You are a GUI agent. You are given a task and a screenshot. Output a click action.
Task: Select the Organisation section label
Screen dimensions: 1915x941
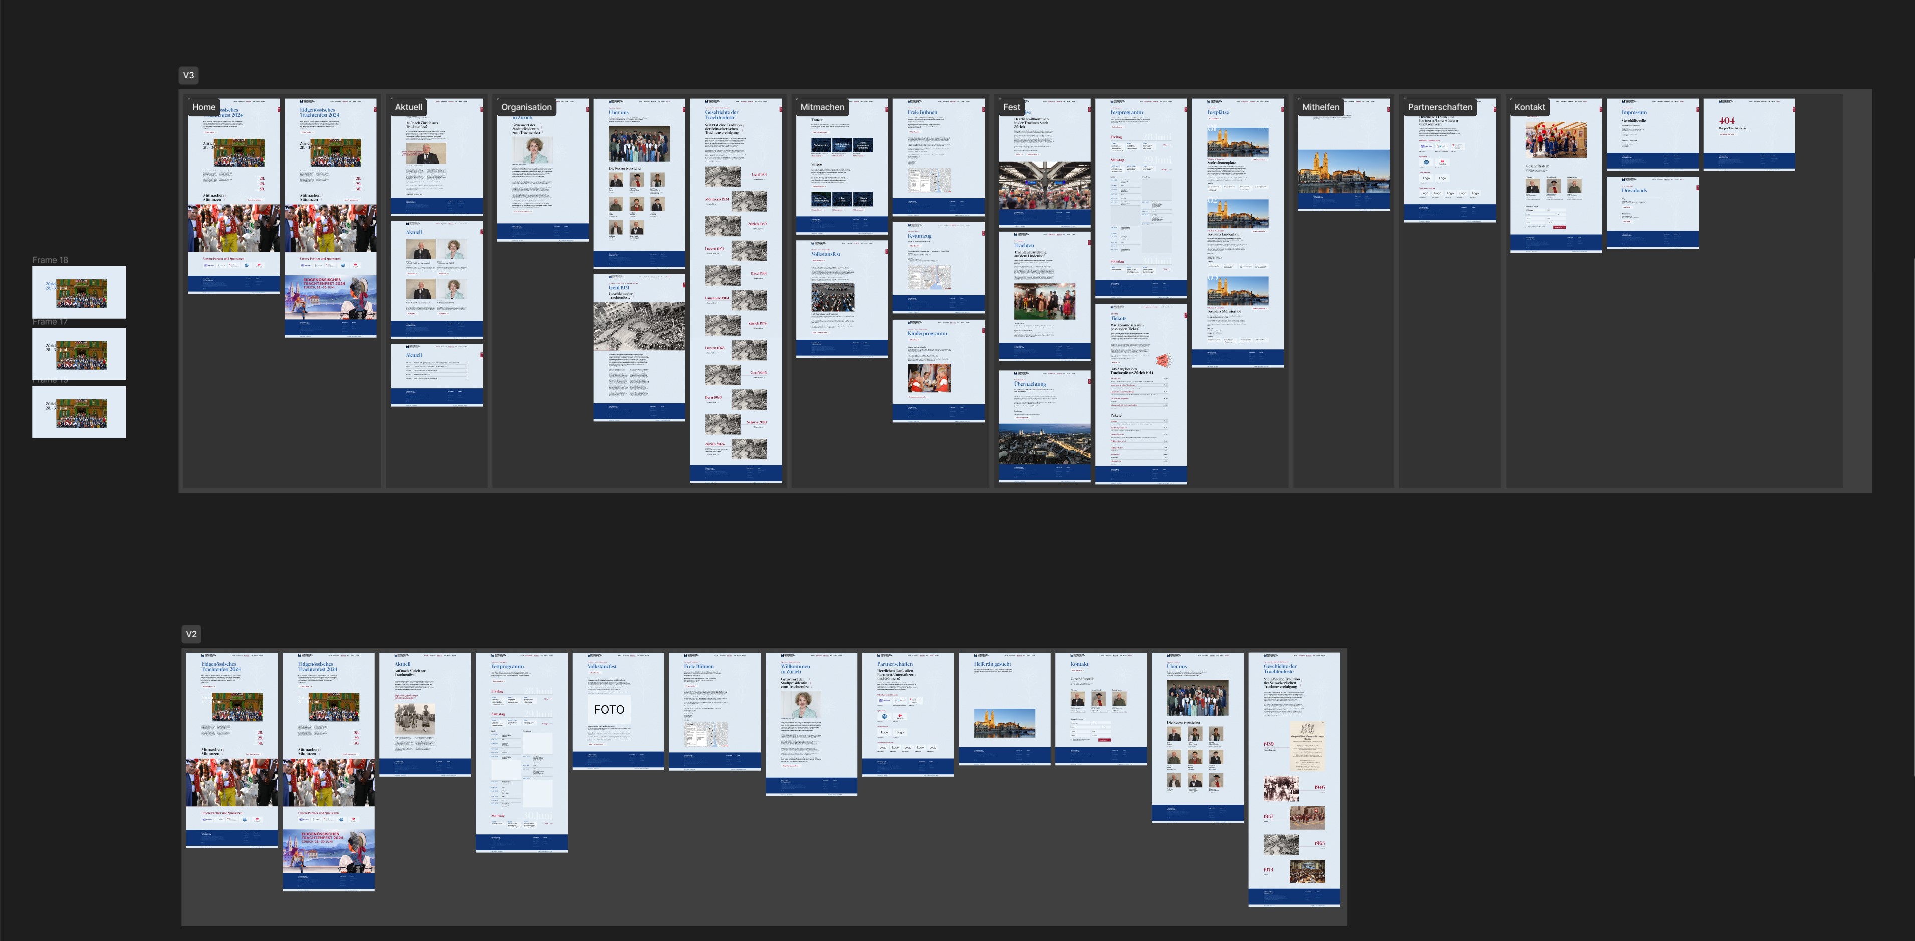click(x=526, y=107)
